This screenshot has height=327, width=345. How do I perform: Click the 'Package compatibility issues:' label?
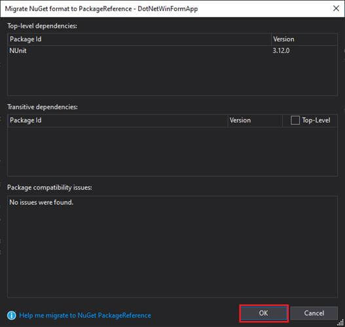(50, 188)
